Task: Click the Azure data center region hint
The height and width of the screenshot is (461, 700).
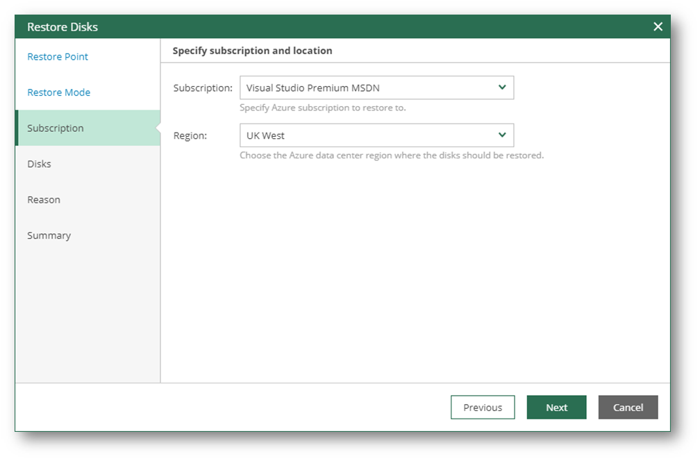Action: (x=391, y=156)
